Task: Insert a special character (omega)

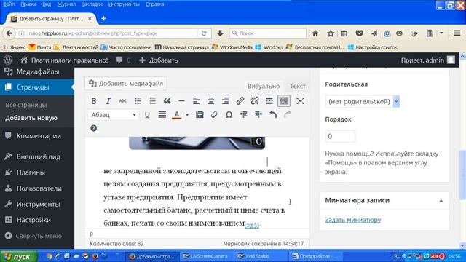Action: [x=229, y=115]
